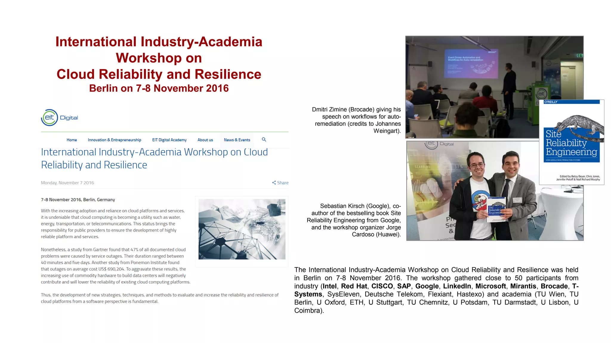
Task: Click the workshop participants summary paragraph
Action: tap(436, 290)
